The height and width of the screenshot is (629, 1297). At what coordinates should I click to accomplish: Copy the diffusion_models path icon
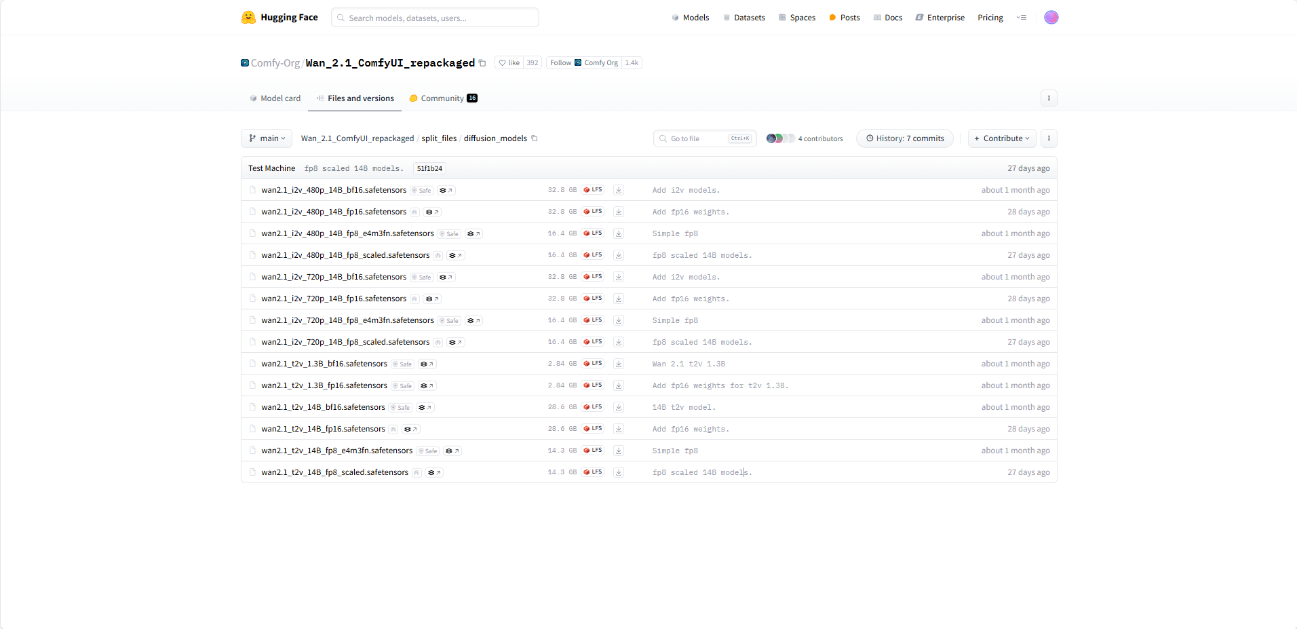[x=535, y=138]
